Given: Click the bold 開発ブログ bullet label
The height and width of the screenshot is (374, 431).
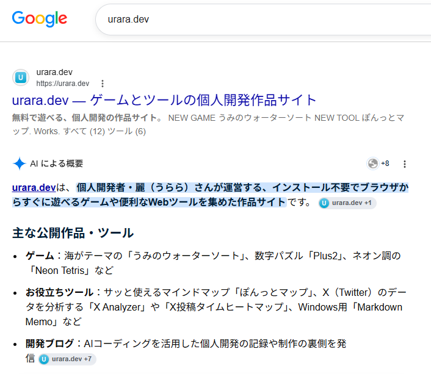Looking at the screenshot, I should tap(49, 343).
